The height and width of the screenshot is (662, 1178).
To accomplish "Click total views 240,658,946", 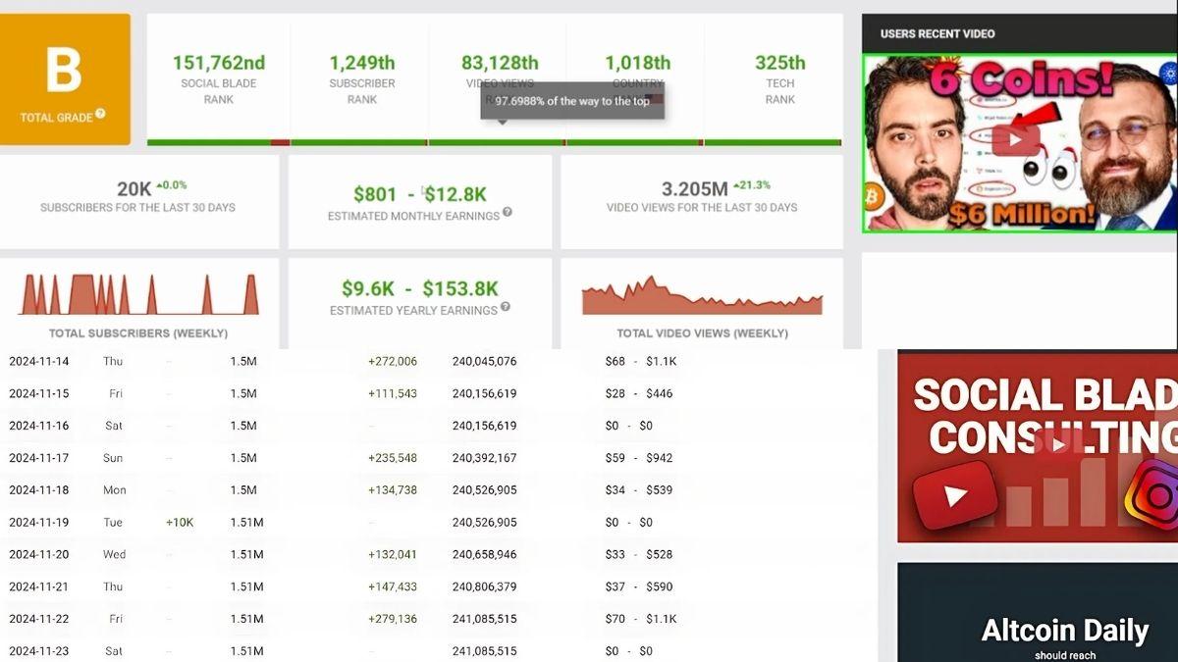I will pyautogui.click(x=484, y=554).
